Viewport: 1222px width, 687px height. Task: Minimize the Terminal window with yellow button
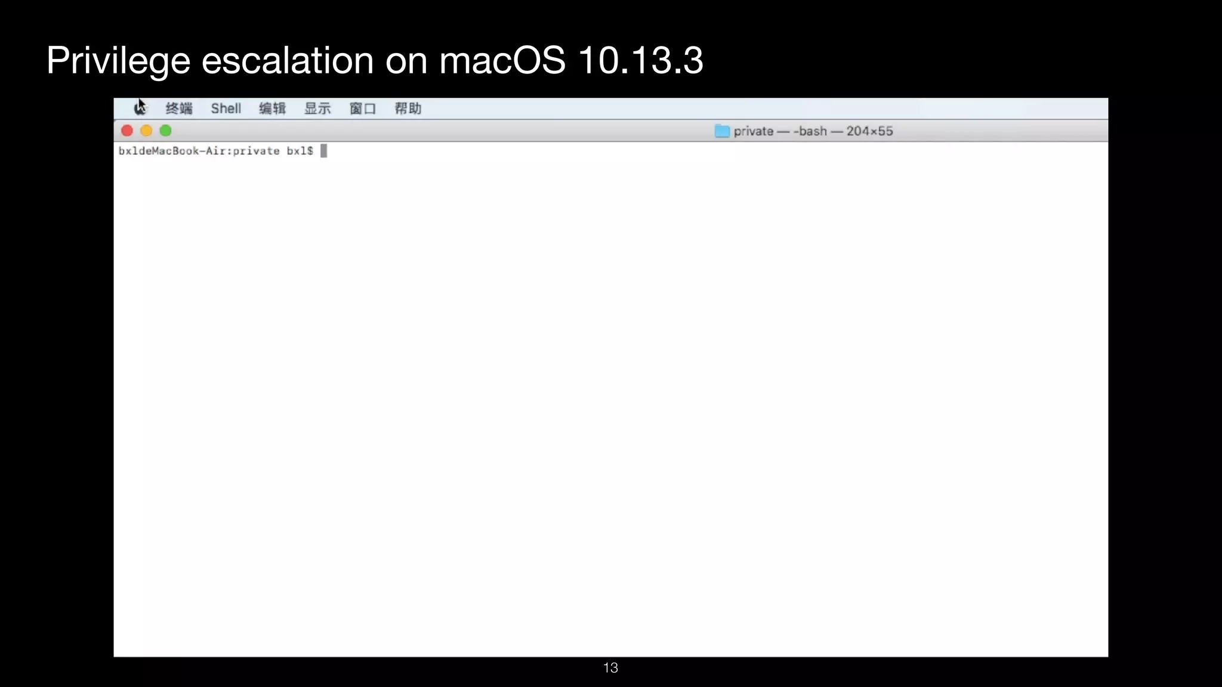coord(146,131)
